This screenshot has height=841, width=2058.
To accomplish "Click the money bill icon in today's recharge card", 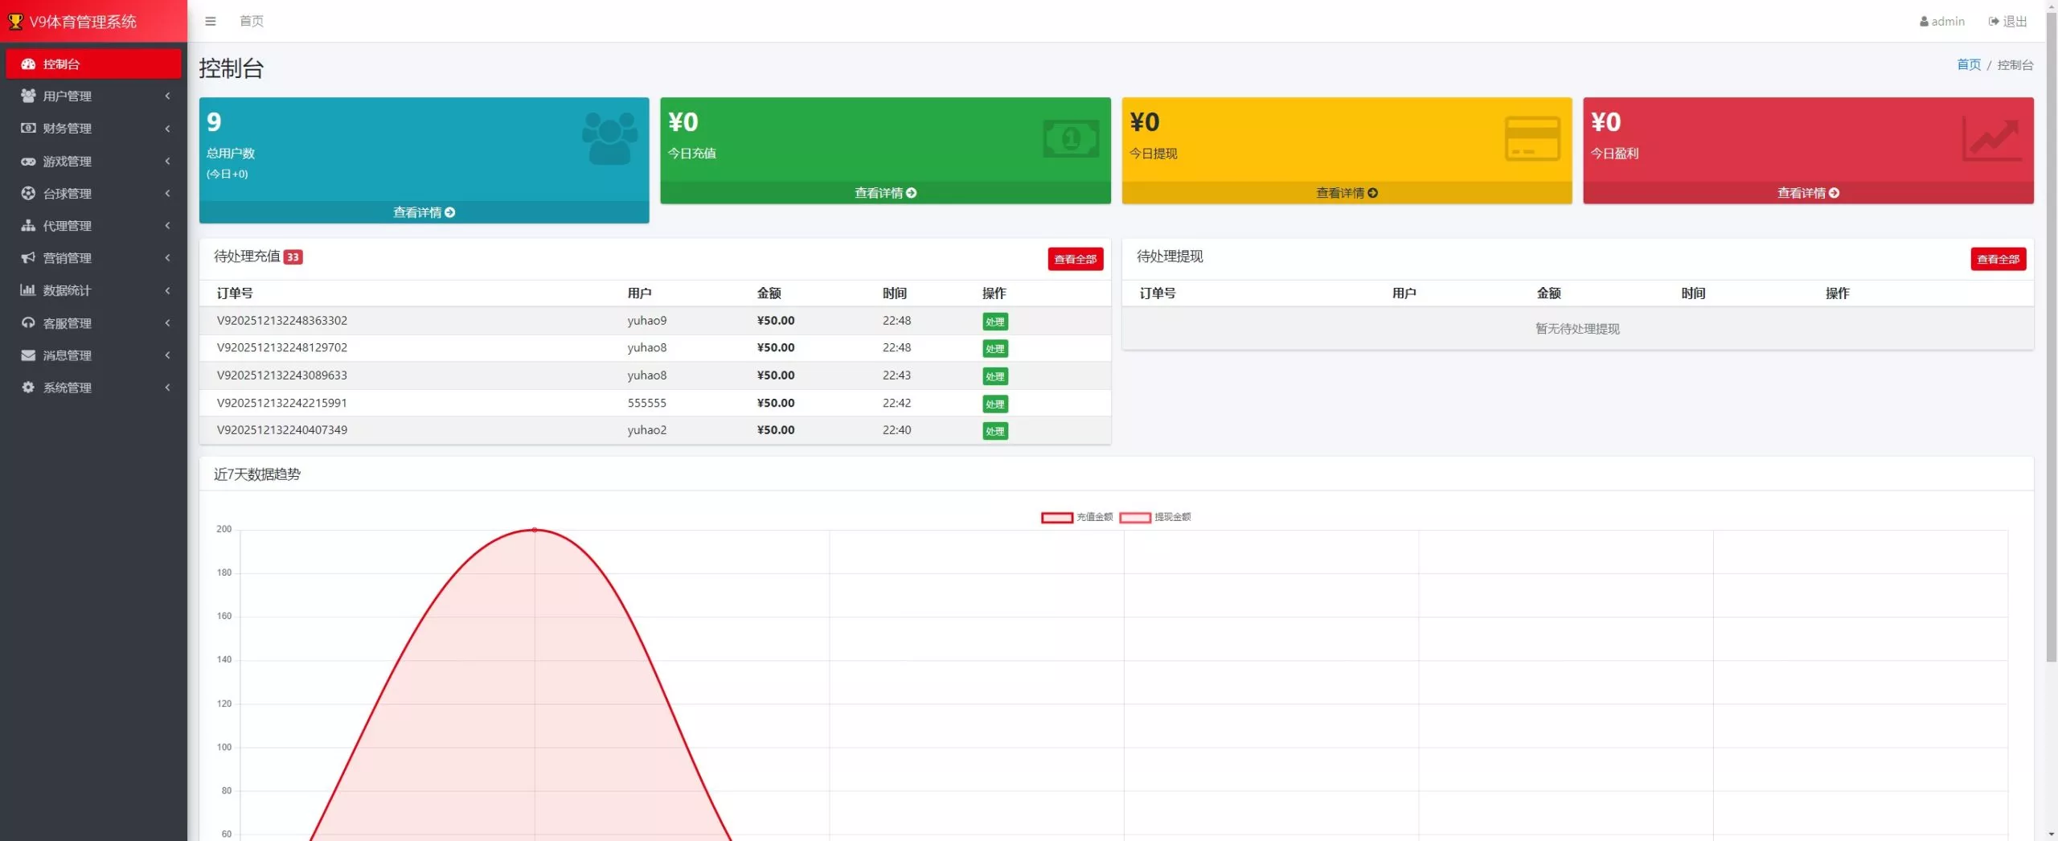I will click(1071, 138).
